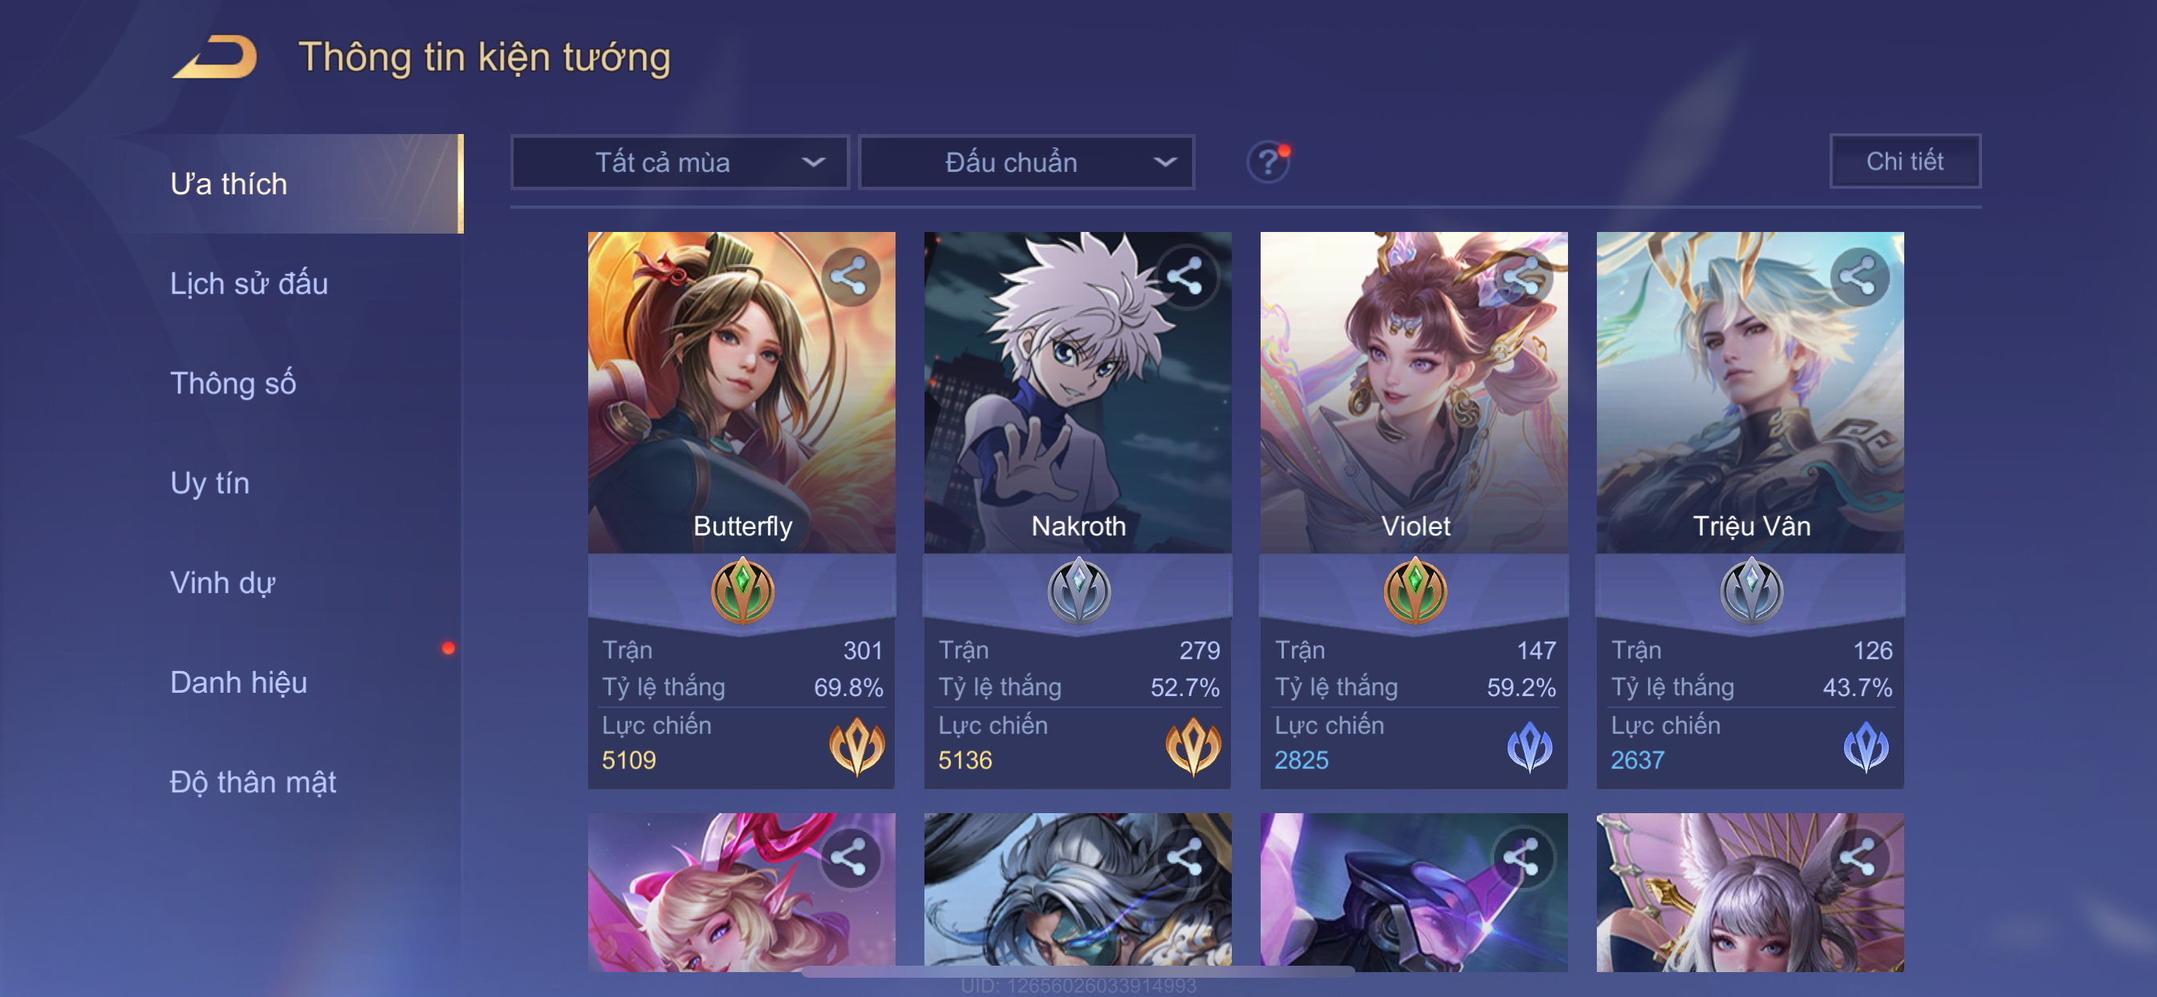The height and width of the screenshot is (997, 2157).
Task: Share the Violet hero card
Action: click(1522, 277)
